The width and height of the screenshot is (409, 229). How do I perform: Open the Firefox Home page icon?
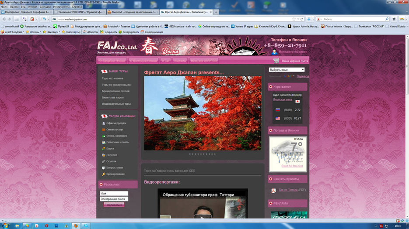pos(394,19)
